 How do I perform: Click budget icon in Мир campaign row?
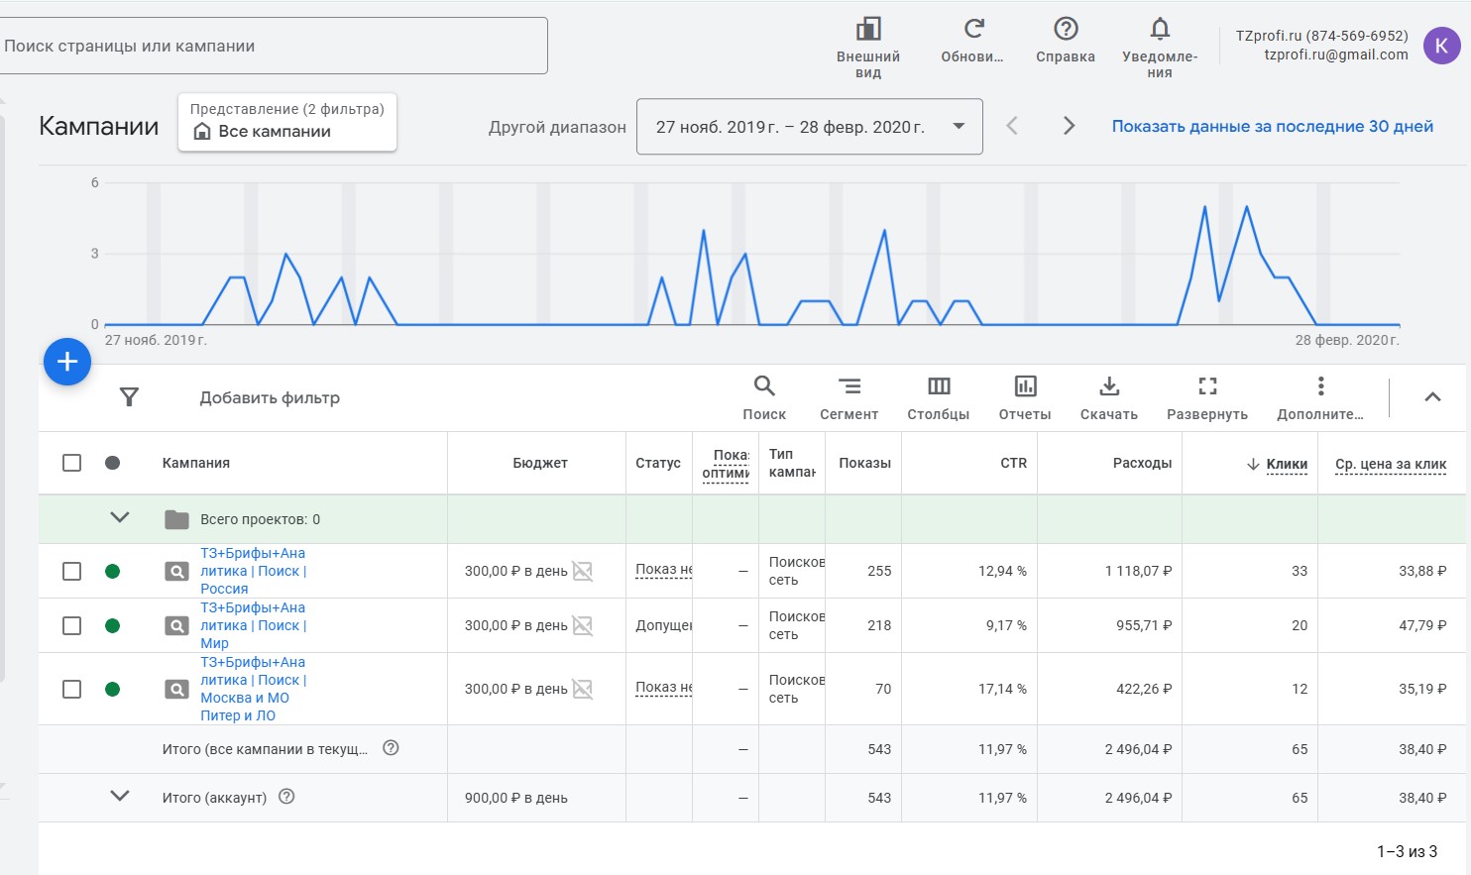coord(583,625)
